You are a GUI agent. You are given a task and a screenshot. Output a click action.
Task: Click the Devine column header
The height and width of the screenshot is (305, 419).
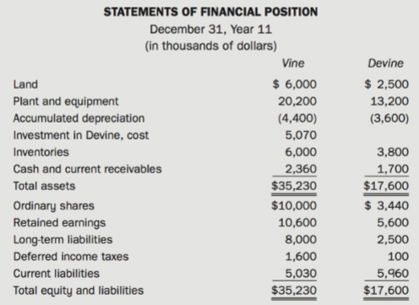click(x=385, y=63)
